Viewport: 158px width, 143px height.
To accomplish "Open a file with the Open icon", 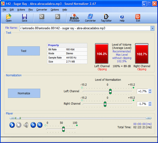I will [9, 18].
